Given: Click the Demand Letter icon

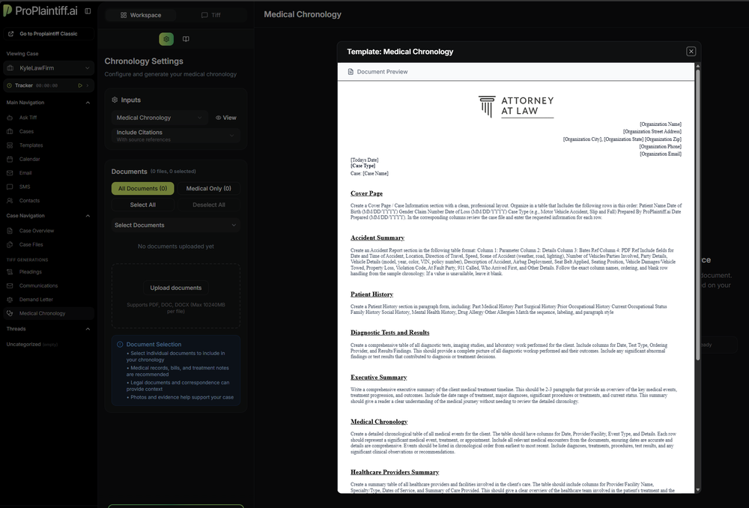Looking at the screenshot, I should click(10, 300).
